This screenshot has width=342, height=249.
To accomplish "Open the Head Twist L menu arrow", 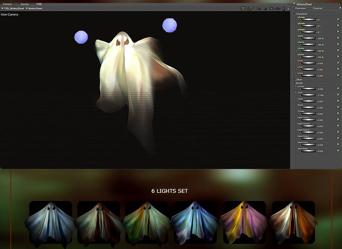I will 338,120.
